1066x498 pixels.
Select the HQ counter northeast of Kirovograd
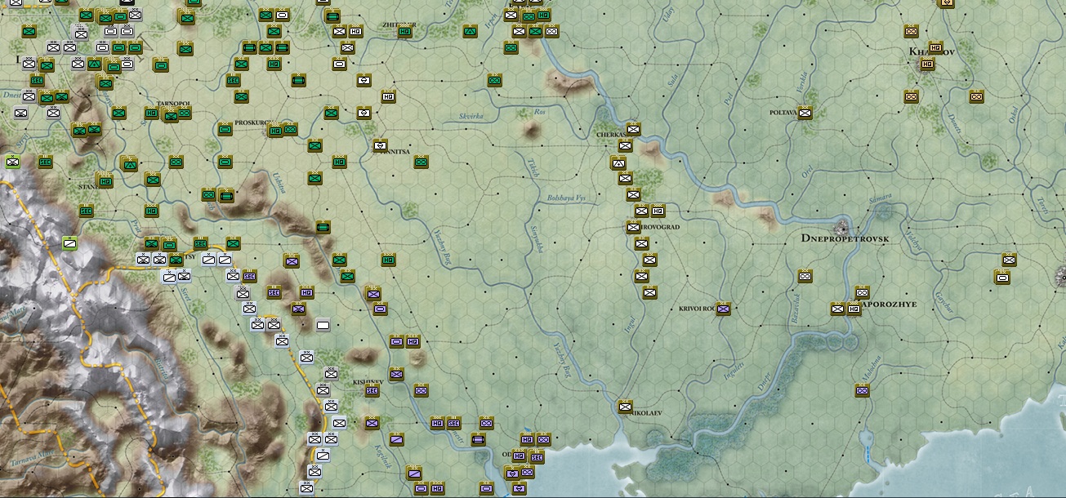coord(658,211)
